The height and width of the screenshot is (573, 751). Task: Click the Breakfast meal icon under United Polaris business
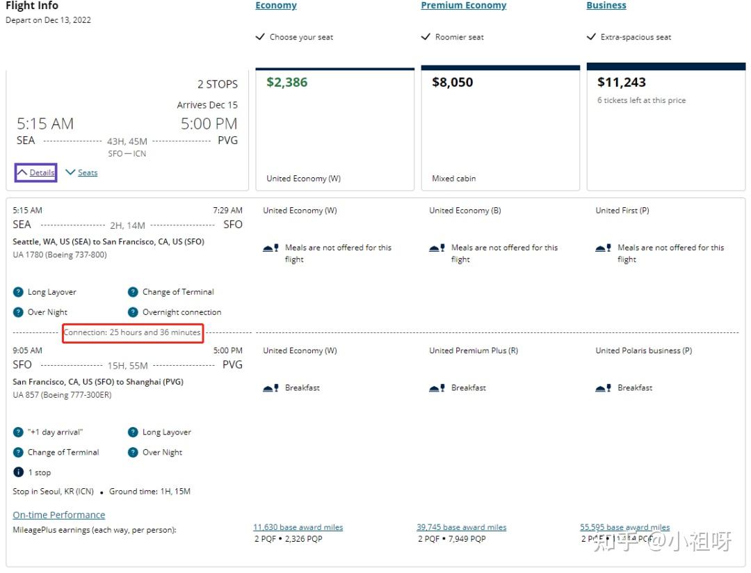click(603, 388)
